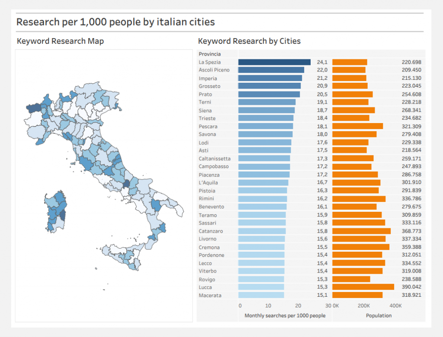The image size is (443, 337).
Task: Click the Macerata blue searches bar
Action: [261, 295]
